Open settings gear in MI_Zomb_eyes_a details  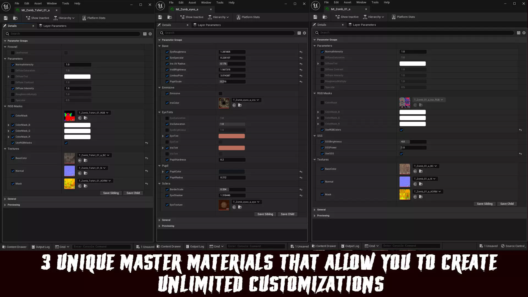tap(304, 33)
